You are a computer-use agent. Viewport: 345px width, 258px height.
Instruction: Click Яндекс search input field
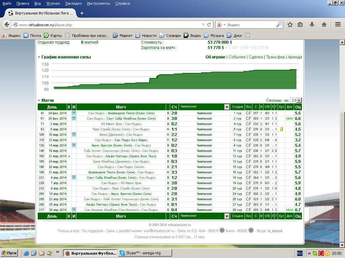tap(251, 25)
